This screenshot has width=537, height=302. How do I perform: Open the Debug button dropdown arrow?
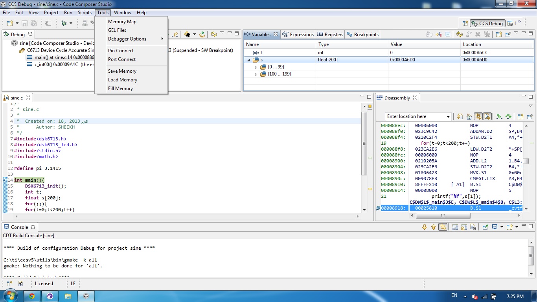coord(71,24)
